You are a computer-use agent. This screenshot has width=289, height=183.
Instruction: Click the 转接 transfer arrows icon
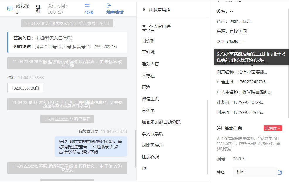(x=87, y=6)
